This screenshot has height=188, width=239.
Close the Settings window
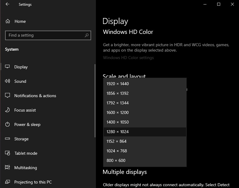pos(232,4)
